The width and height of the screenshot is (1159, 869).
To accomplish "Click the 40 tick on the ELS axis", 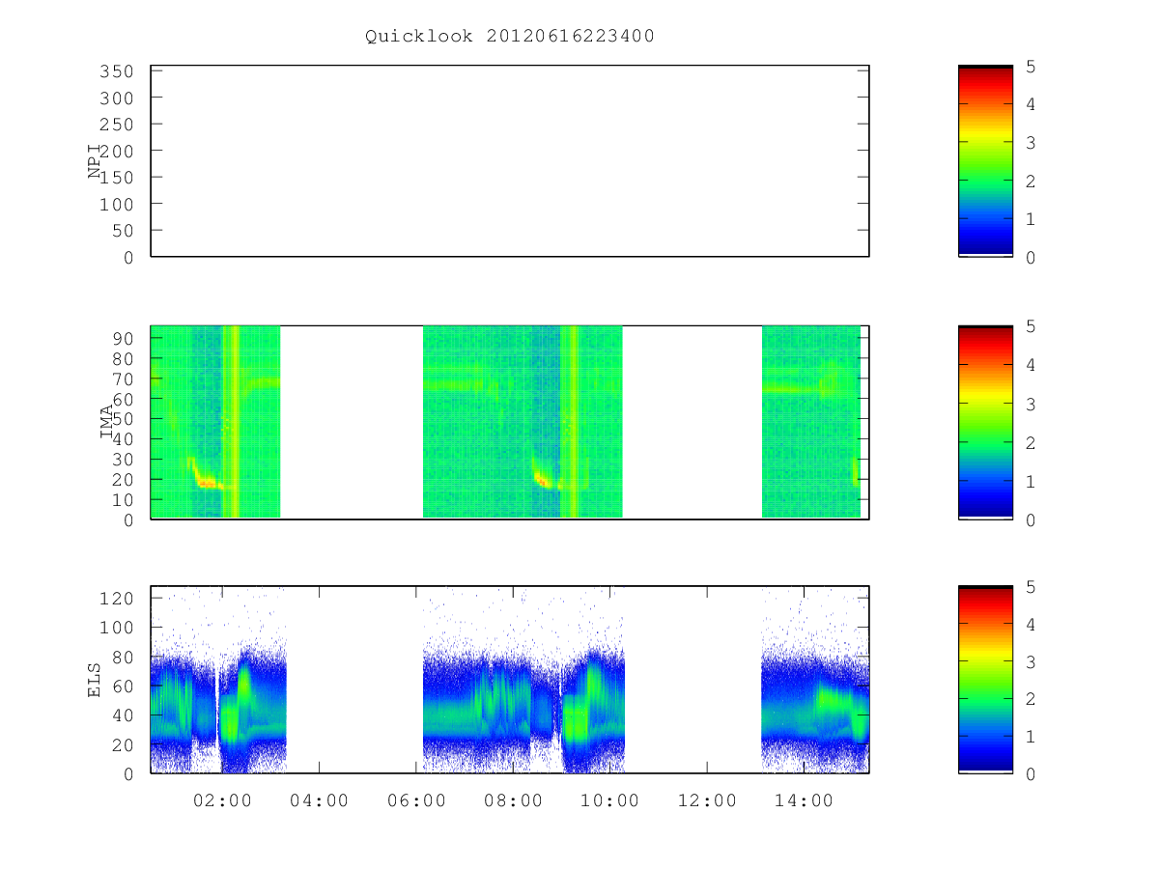I will click(x=122, y=715).
